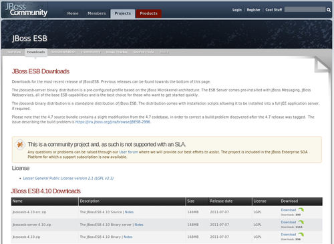Viewport: 334px width, 244px height.
Task: Open the Source Code sub-tab
Action: pos(144,52)
